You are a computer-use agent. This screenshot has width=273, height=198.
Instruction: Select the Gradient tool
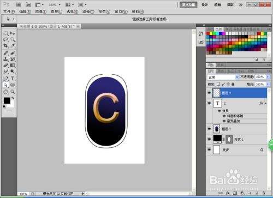click(13, 65)
